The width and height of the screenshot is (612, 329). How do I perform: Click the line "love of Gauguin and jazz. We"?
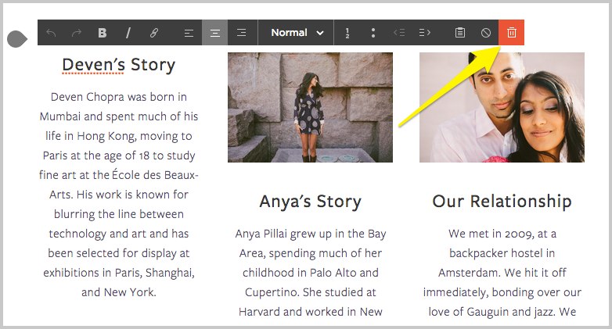coord(502,312)
